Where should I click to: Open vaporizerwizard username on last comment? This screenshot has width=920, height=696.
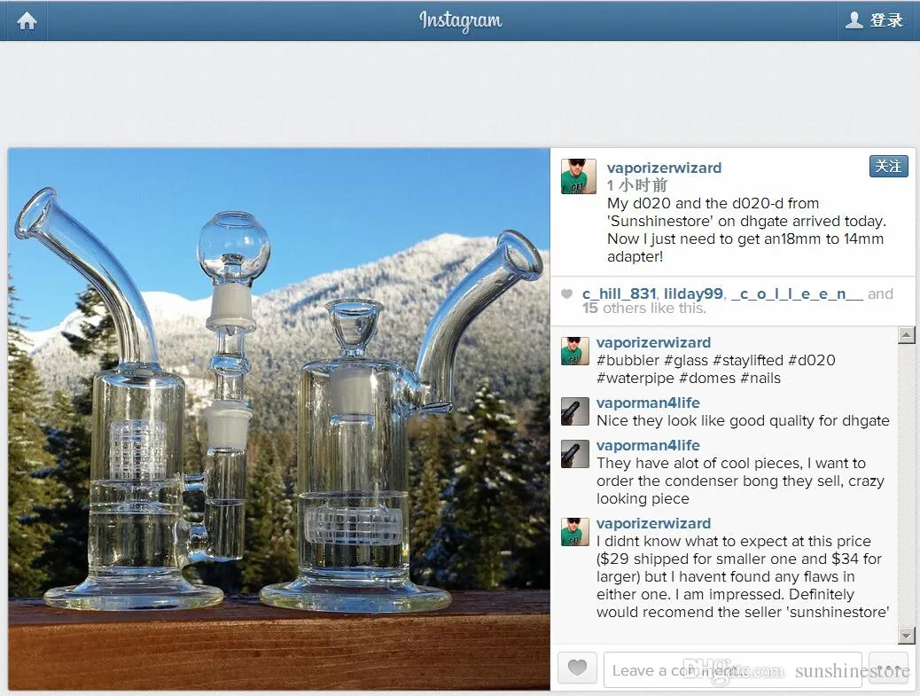(653, 523)
